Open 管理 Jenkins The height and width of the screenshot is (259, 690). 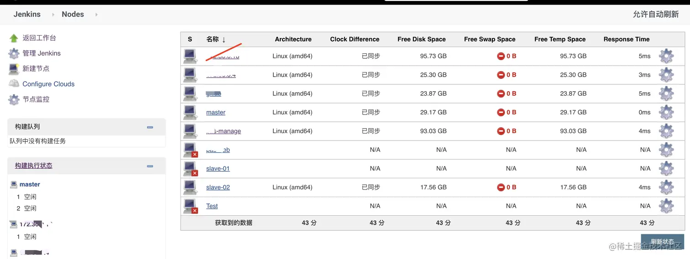[x=42, y=53]
